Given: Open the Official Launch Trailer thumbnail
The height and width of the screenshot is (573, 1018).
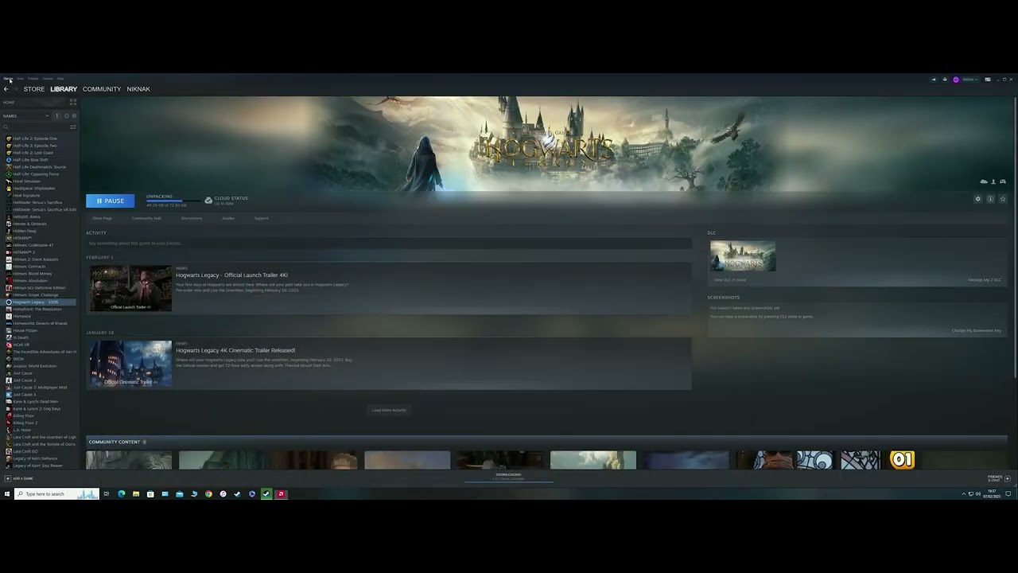Looking at the screenshot, I should 130,288.
